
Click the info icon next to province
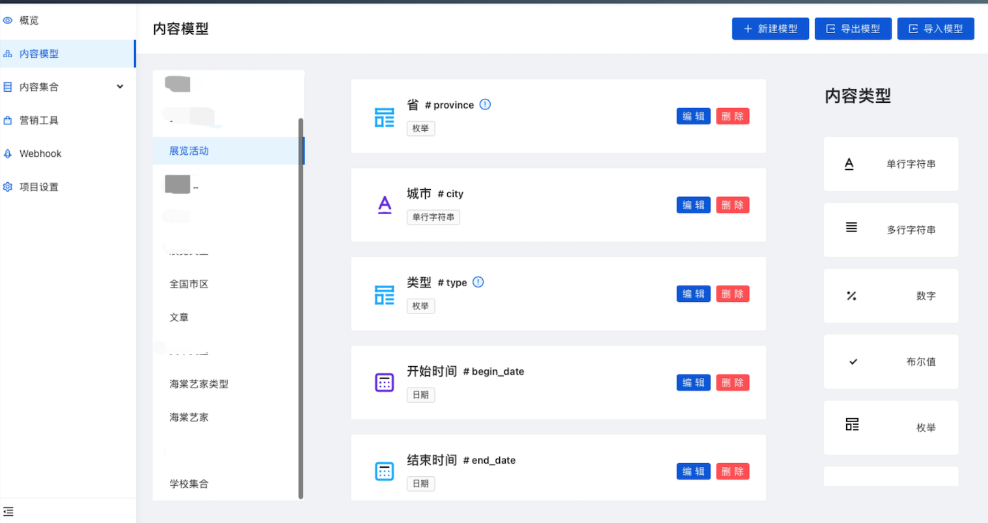pos(485,104)
